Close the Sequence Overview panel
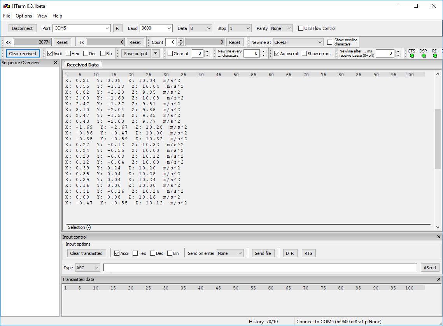 [x=55, y=63]
